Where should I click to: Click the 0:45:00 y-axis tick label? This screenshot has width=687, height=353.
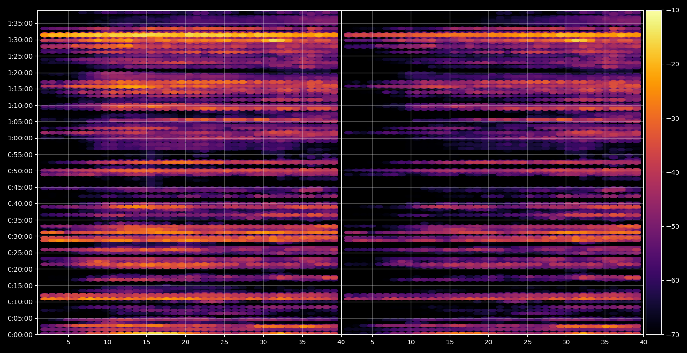point(20,187)
